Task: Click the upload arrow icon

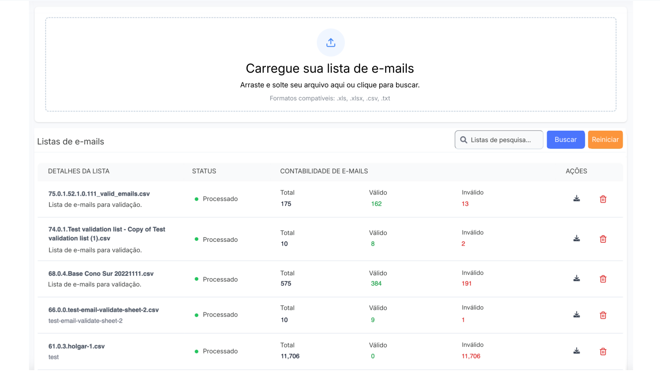Action: 330,43
